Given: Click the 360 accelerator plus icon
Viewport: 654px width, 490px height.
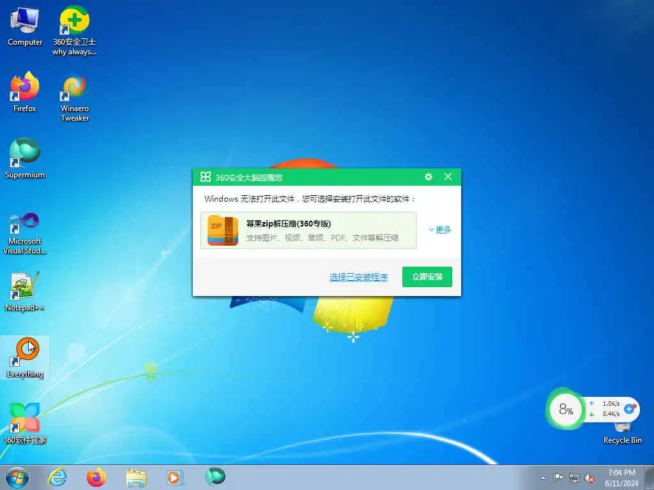Looking at the screenshot, I should coord(630,409).
